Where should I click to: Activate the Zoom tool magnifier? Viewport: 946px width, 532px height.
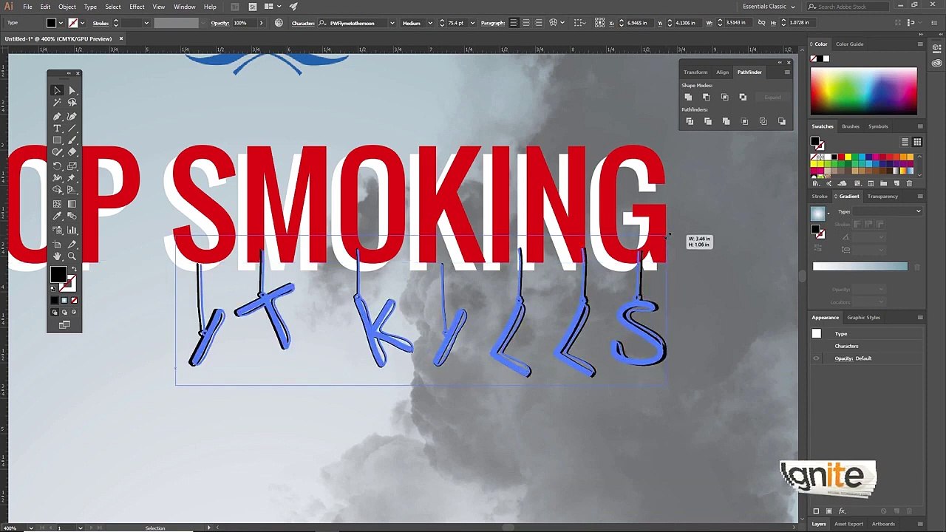[x=72, y=256]
